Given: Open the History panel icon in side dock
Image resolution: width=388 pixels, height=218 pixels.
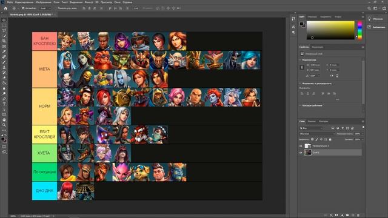Looking at the screenshot, I should point(293,19).
